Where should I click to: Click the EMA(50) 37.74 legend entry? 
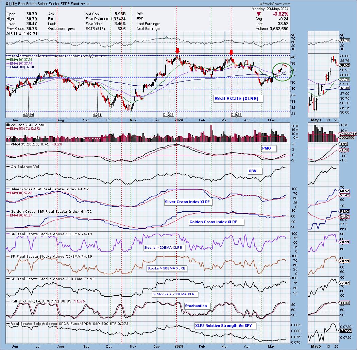point(19,63)
